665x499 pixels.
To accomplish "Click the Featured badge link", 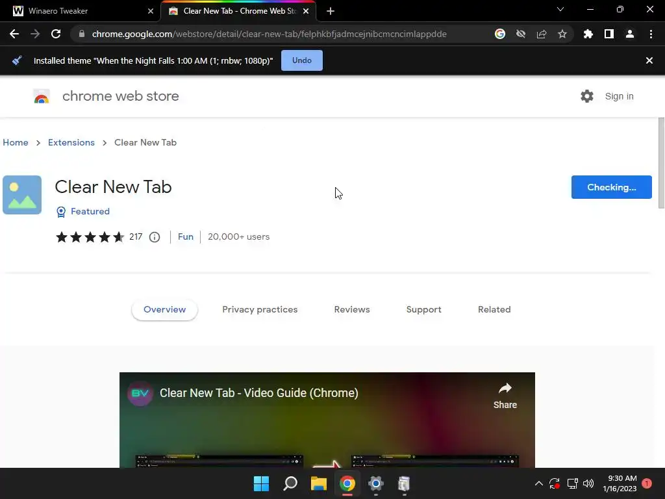I will [x=83, y=211].
